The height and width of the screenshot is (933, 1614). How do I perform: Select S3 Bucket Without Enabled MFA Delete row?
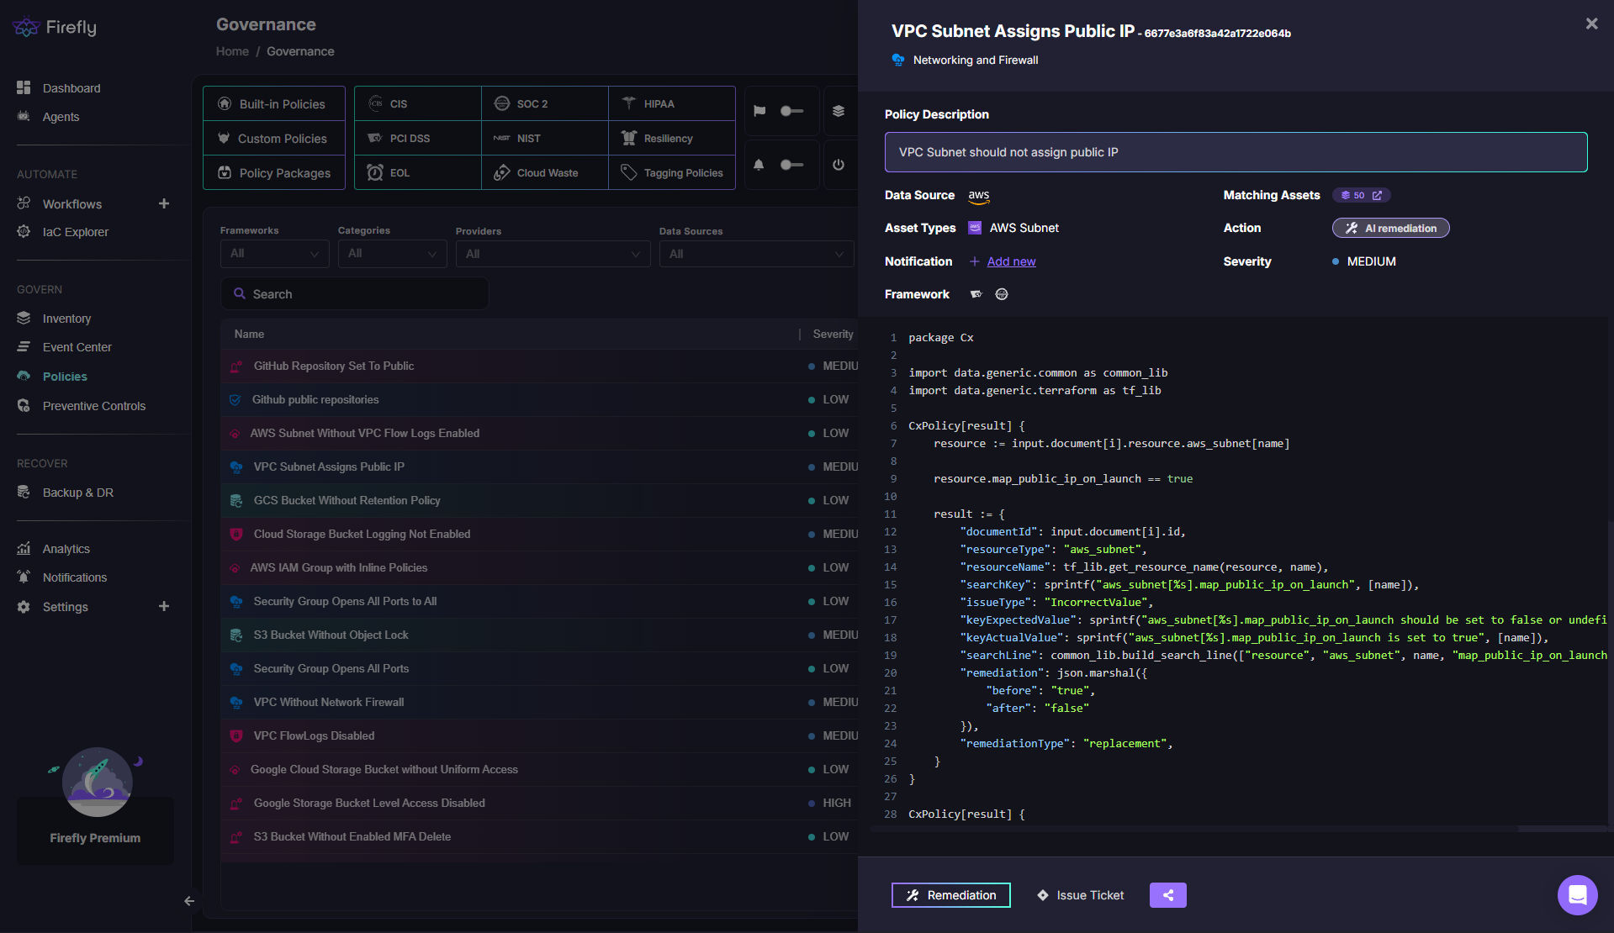point(539,837)
